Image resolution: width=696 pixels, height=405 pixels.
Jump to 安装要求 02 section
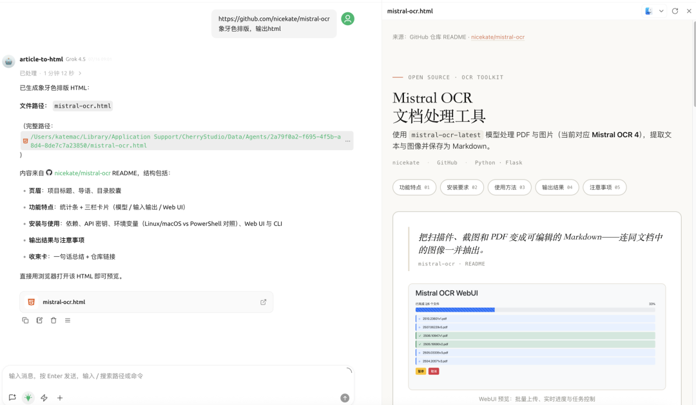click(x=461, y=187)
